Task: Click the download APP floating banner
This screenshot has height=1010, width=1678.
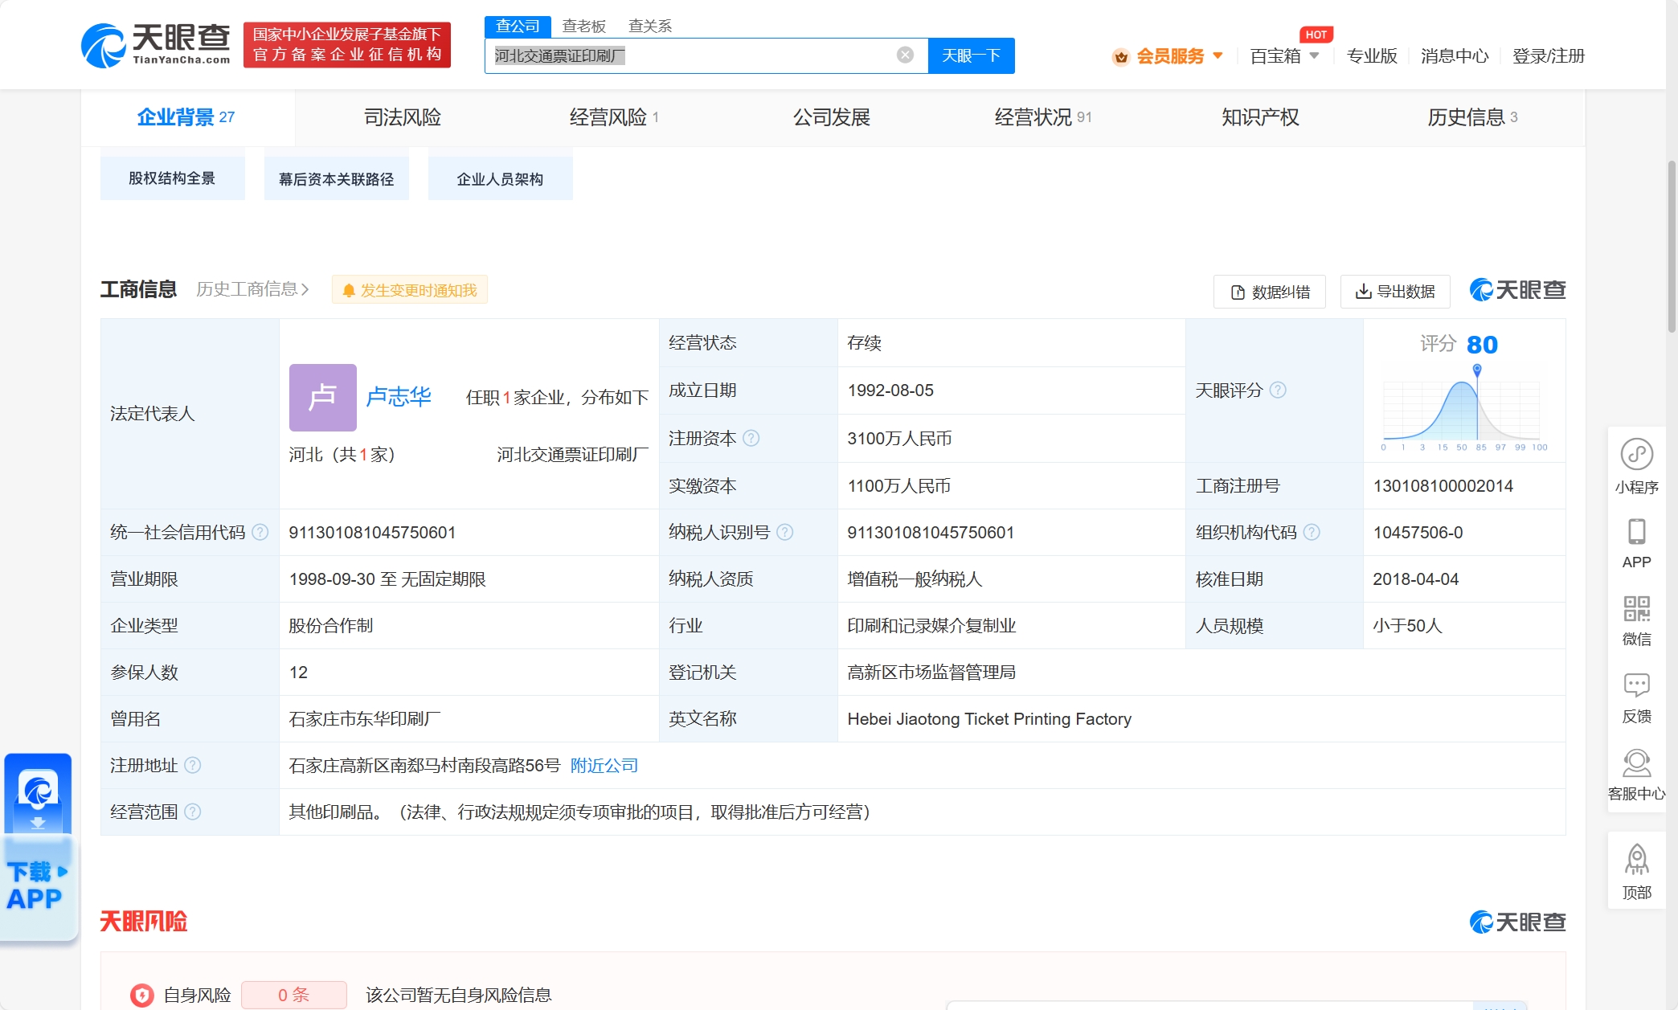Action: coord(38,846)
